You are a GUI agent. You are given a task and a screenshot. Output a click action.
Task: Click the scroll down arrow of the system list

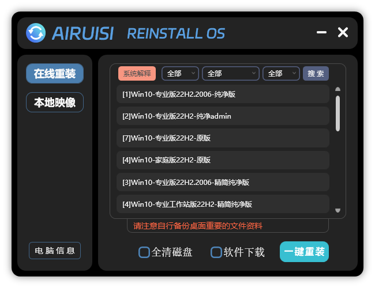(x=337, y=210)
